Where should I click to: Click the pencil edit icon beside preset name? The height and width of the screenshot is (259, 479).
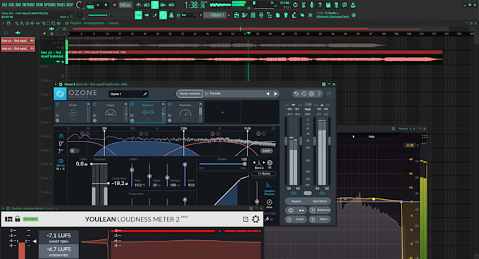pos(145,94)
